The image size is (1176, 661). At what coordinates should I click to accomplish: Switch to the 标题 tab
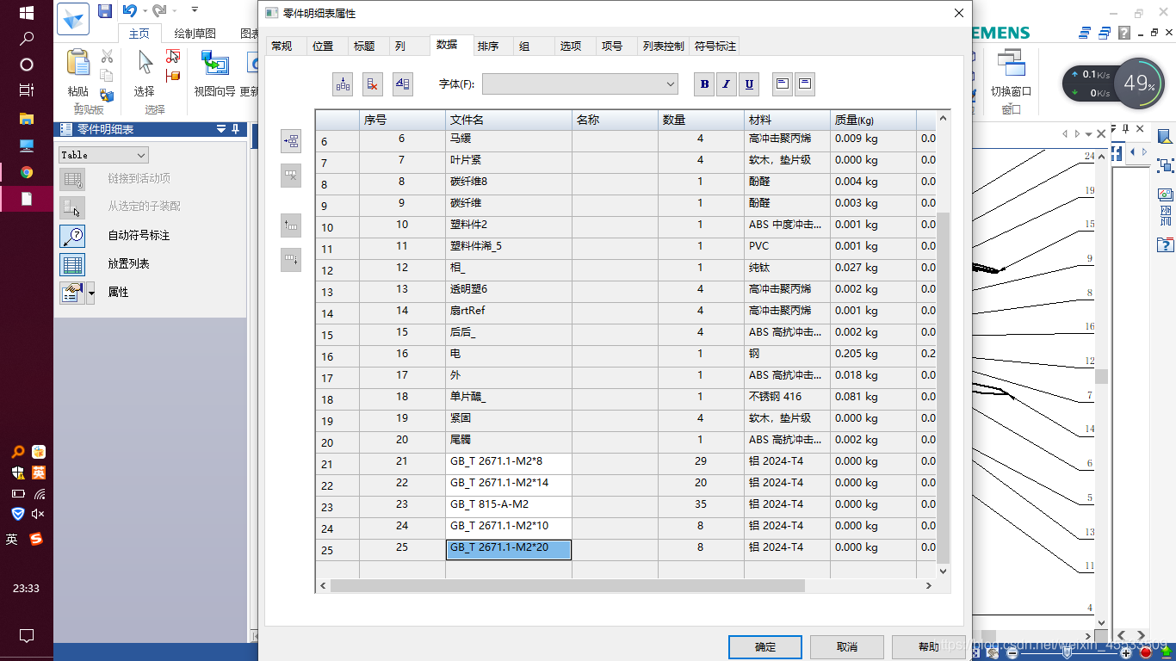click(364, 46)
